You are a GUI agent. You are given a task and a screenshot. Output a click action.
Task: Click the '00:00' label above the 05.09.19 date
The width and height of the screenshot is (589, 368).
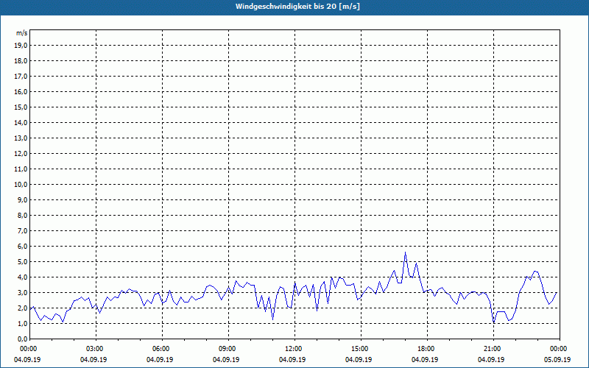(560, 349)
